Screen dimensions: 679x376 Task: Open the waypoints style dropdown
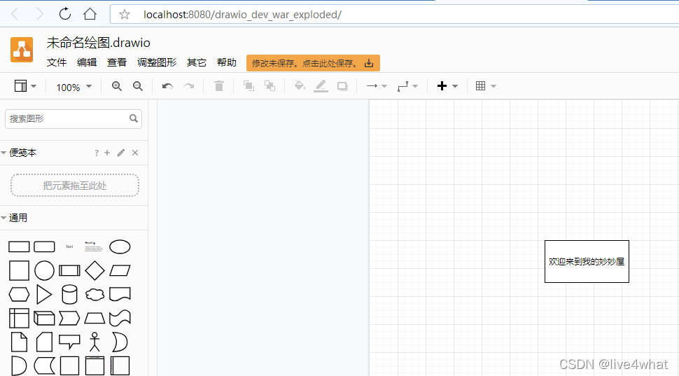407,86
